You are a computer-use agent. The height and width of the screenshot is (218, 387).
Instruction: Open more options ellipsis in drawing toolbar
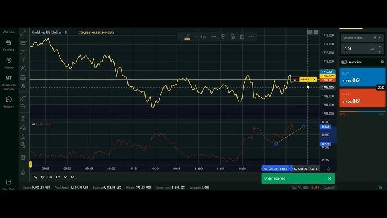tap(252, 37)
